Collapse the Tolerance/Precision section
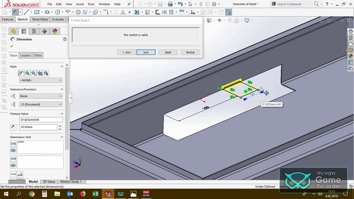354x199 pixels. [62, 89]
